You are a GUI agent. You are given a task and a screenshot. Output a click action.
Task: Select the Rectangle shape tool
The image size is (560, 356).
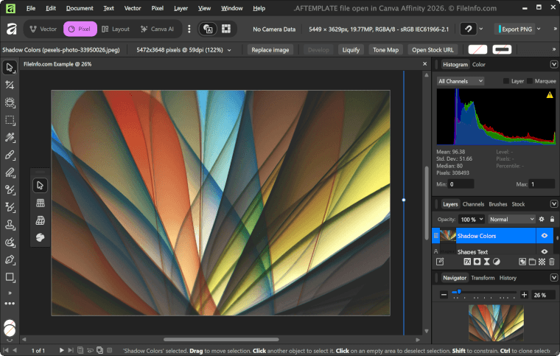(x=10, y=277)
